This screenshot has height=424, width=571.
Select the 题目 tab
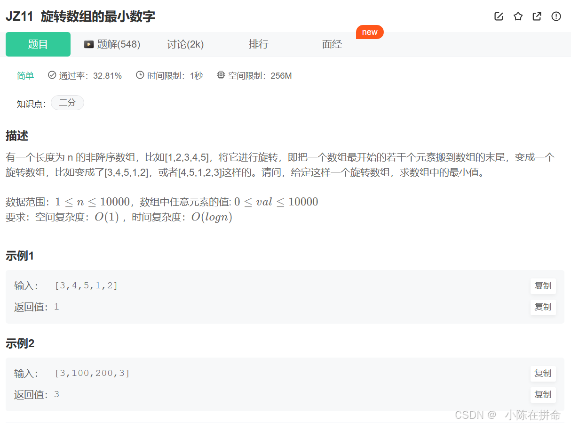(x=38, y=44)
